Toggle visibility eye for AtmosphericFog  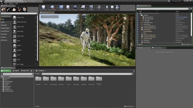pyautogui.click(x=138, y=22)
